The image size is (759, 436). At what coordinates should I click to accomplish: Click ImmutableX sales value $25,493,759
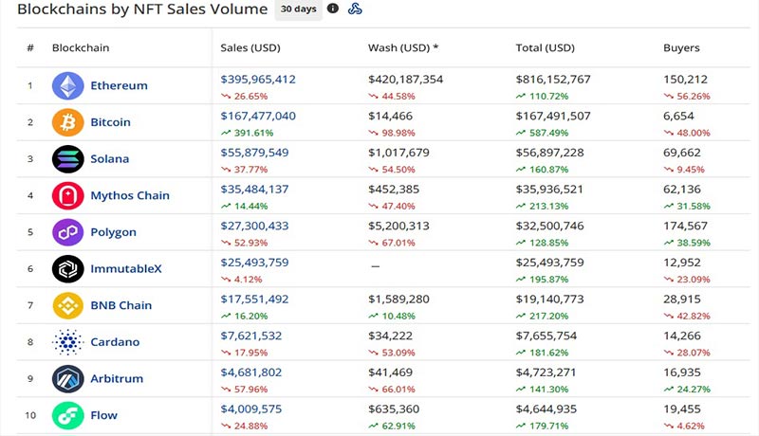(254, 263)
